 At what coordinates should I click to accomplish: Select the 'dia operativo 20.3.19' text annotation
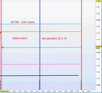[54, 38]
